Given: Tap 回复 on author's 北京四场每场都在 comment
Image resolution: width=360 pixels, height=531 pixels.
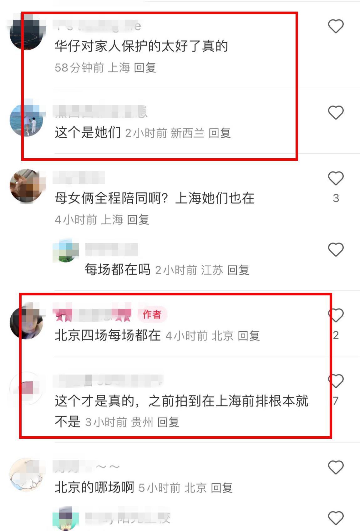Looking at the screenshot, I should tap(249, 336).
